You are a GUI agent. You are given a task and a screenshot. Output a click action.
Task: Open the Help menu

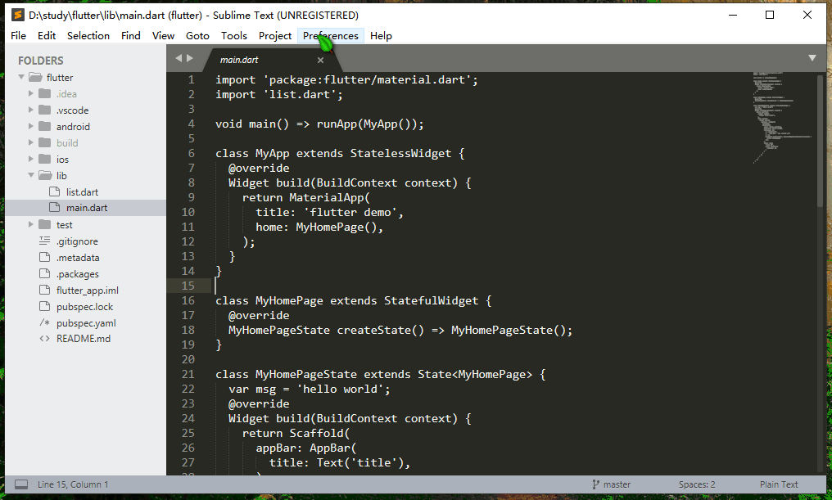(381, 35)
